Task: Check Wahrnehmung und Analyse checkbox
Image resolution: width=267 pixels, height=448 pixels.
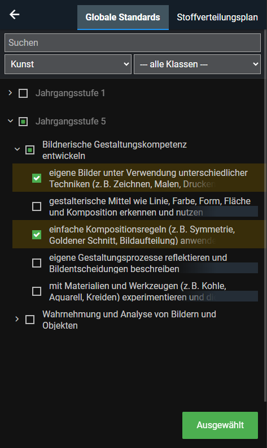Action: point(30,320)
